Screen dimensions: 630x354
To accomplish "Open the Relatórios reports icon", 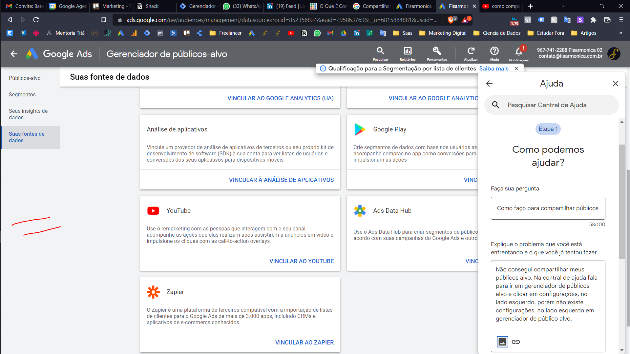I will tap(408, 51).
